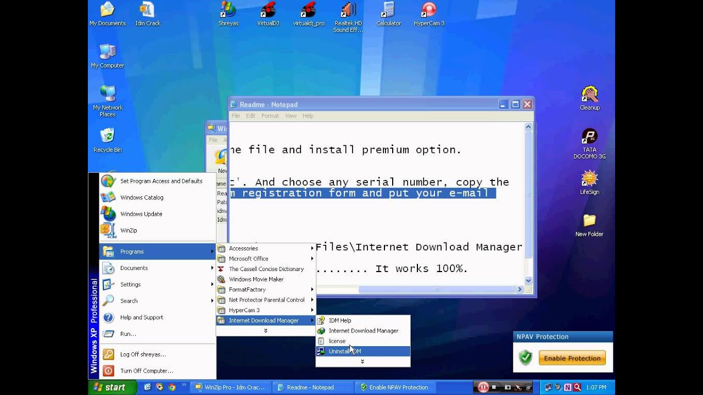This screenshot has width=703, height=395.
Task: Expand Net Protector Parental Control group
Action: point(266,300)
